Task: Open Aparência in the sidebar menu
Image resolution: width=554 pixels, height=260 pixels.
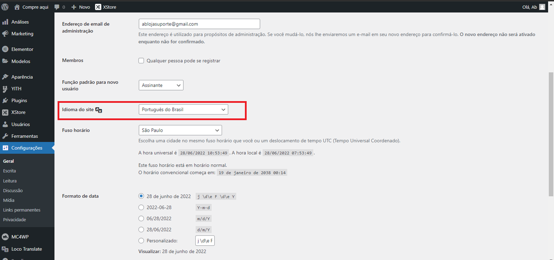Action: [22, 77]
